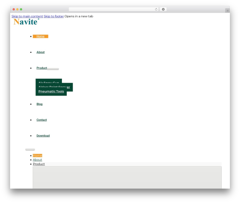This screenshot has height=203, width=240.
Task: Open a new tab with plus button
Action: click(228, 11)
